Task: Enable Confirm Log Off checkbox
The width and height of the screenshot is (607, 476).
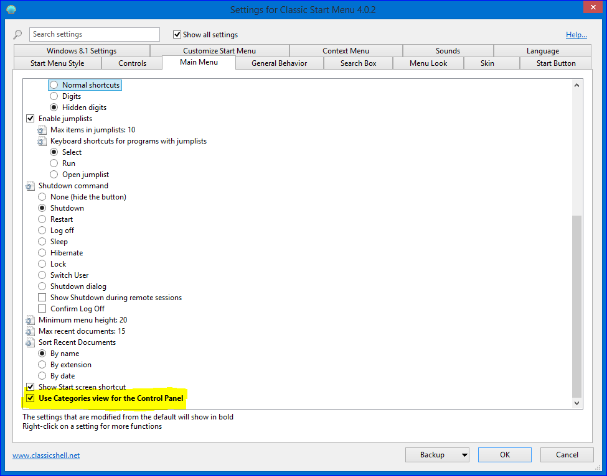Action: [x=42, y=309]
